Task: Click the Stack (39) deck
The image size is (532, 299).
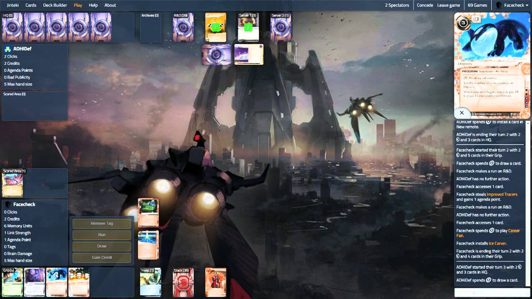Action: click(183, 282)
